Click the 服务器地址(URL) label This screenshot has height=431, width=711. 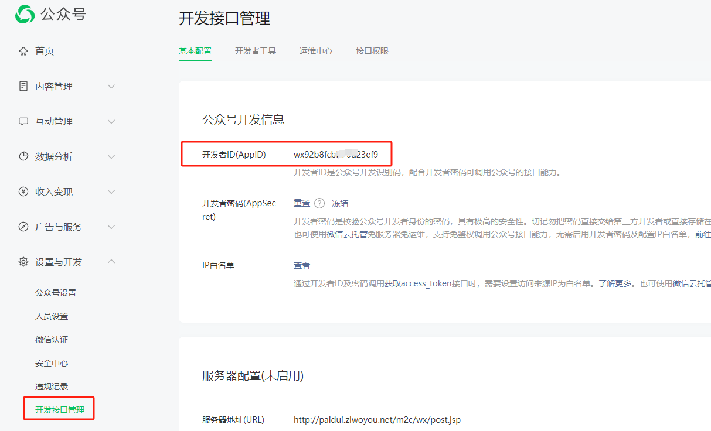233,420
